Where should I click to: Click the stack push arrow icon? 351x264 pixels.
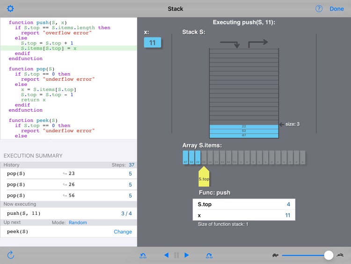click(x=230, y=44)
